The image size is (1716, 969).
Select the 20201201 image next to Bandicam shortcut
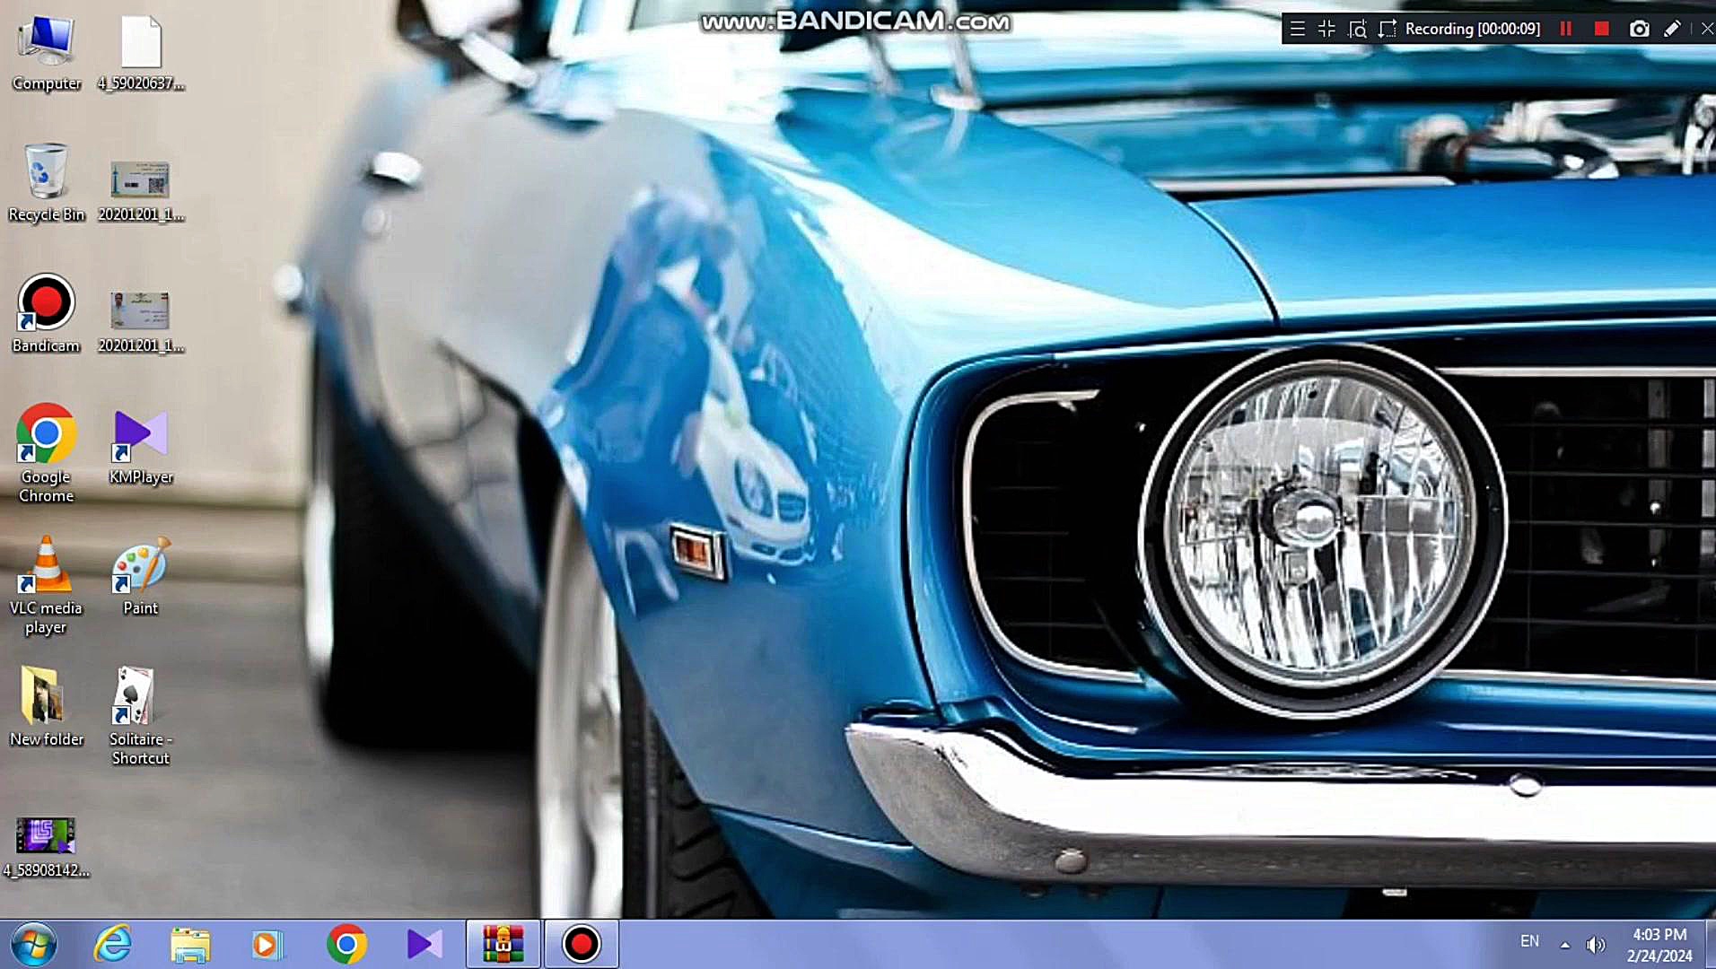click(141, 321)
